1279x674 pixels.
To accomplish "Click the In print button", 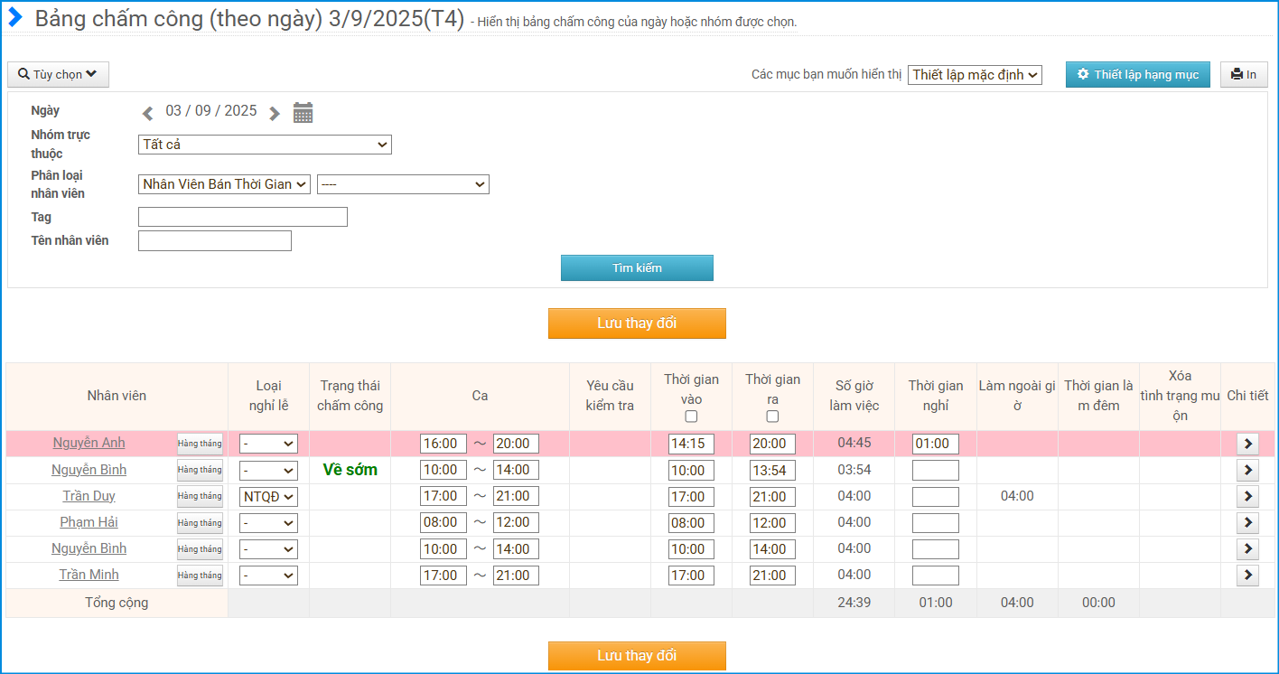I will click(1244, 75).
